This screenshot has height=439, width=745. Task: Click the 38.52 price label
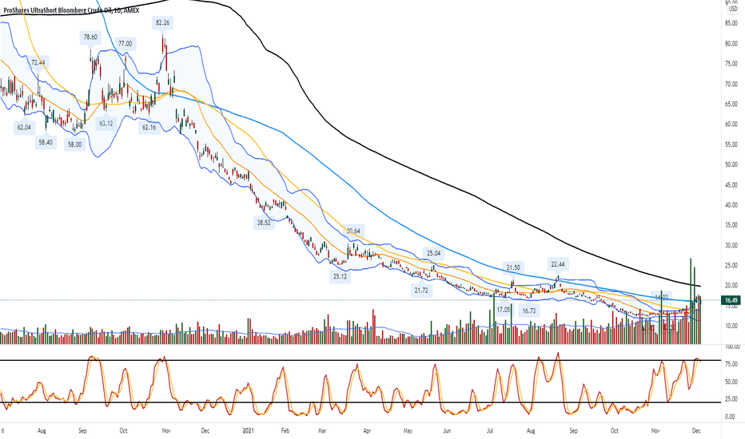[264, 222]
